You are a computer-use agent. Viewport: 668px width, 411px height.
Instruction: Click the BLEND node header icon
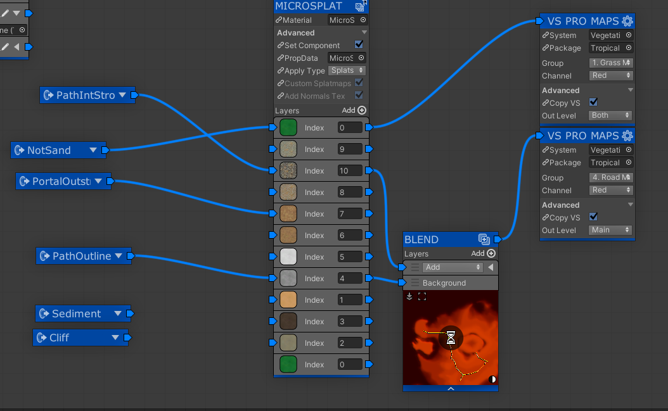point(484,239)
